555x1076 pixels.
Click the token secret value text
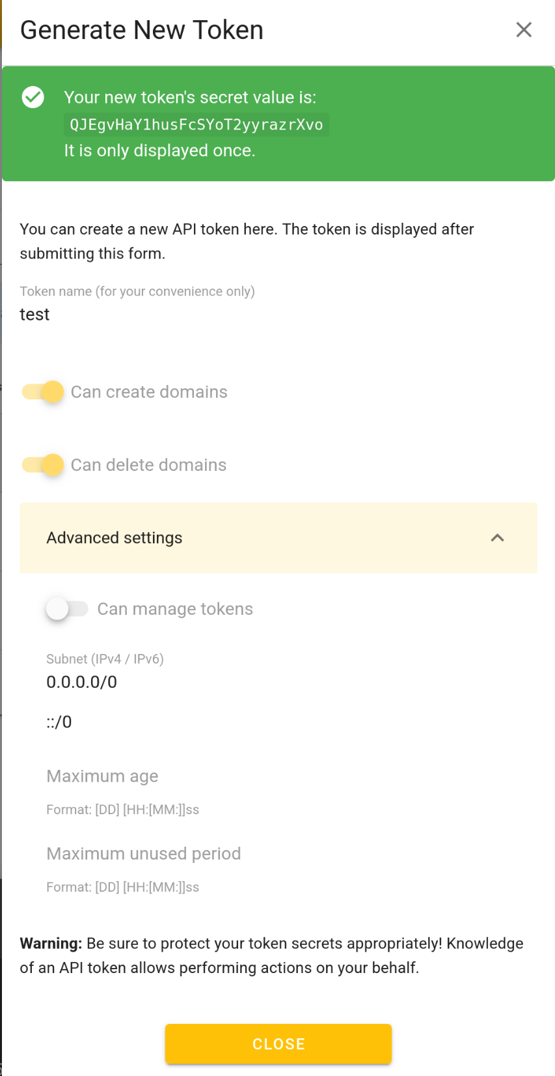click(x=196, y=124)
